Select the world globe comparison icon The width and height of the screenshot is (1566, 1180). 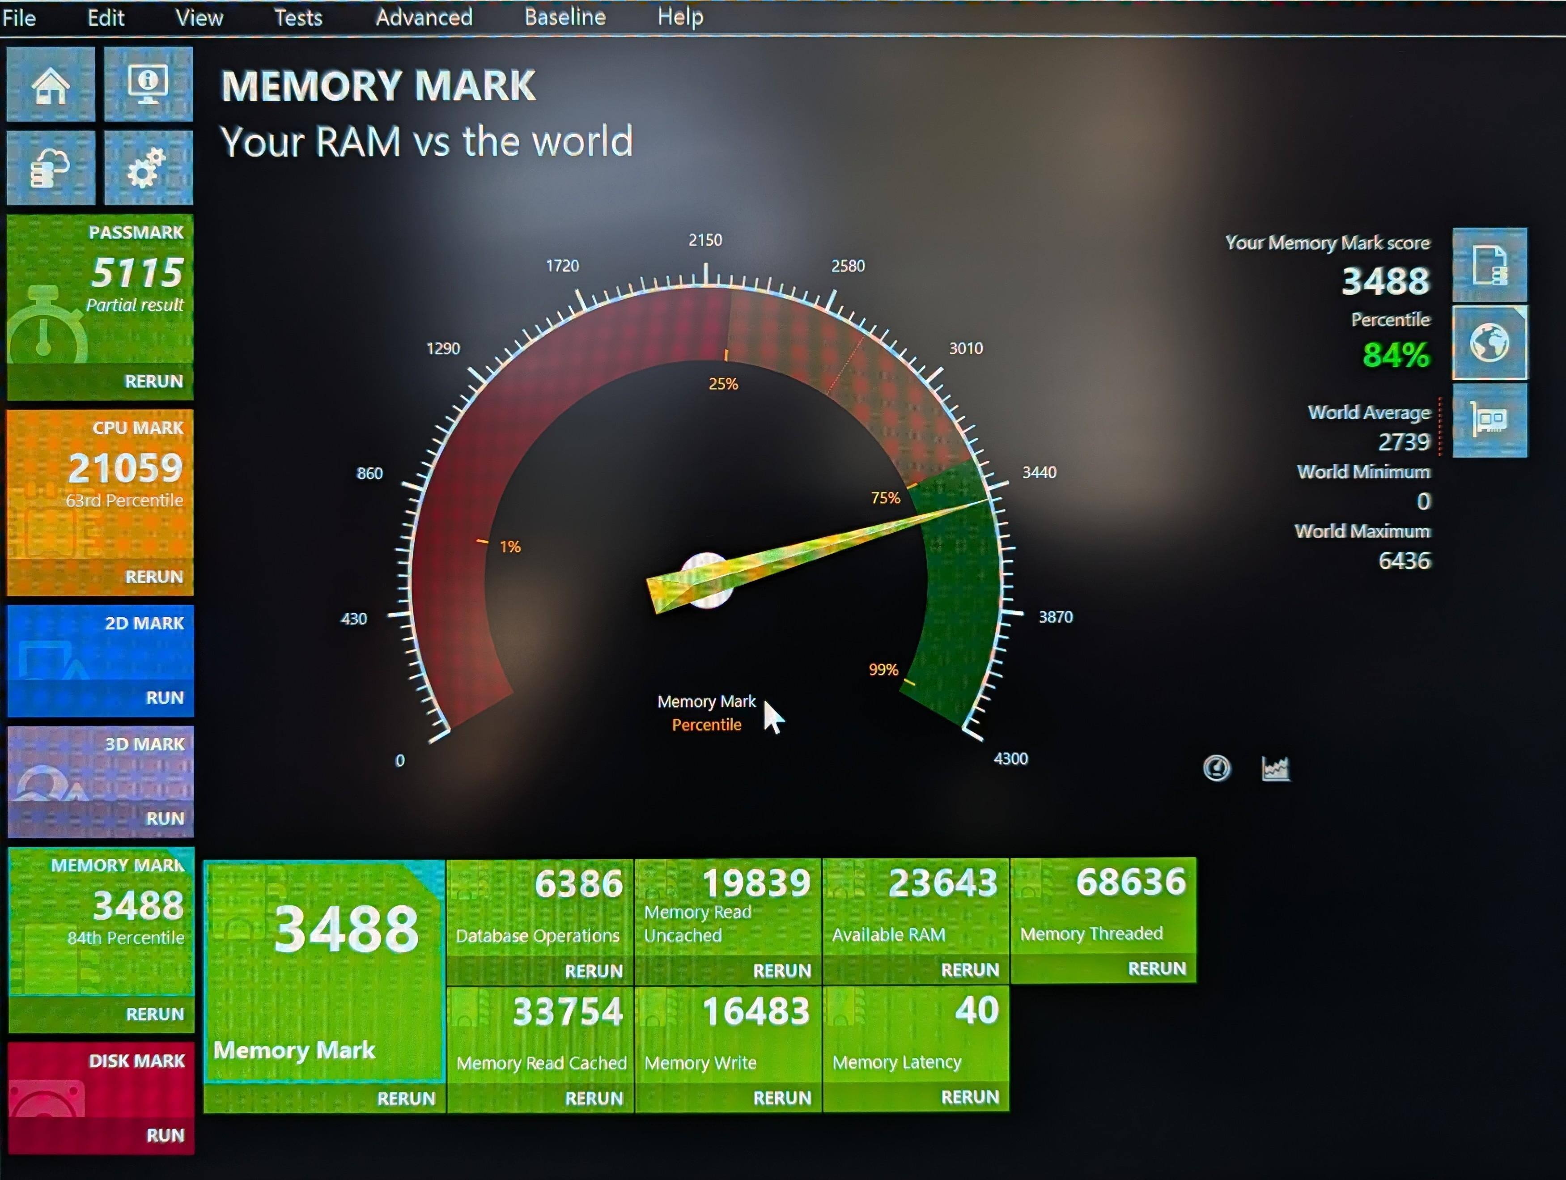[x=1490, y=344]
